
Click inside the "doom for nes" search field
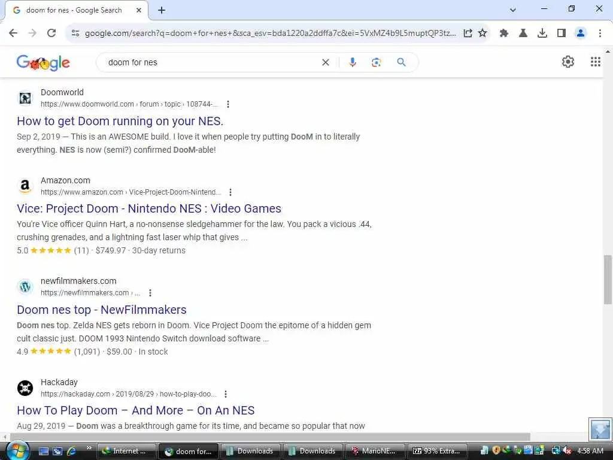point(211,62)
